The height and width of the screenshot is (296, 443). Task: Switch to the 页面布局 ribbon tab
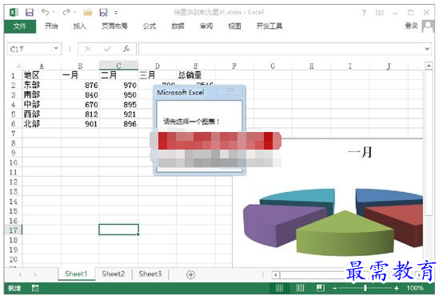(x=114, y=26)
